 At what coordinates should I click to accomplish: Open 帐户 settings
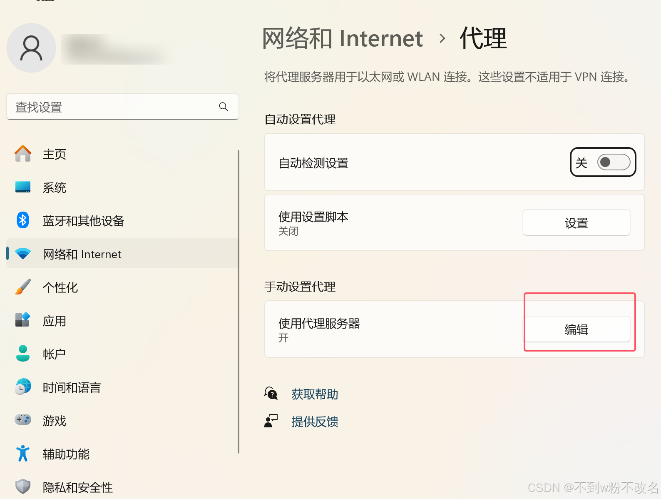click(122, 354)
